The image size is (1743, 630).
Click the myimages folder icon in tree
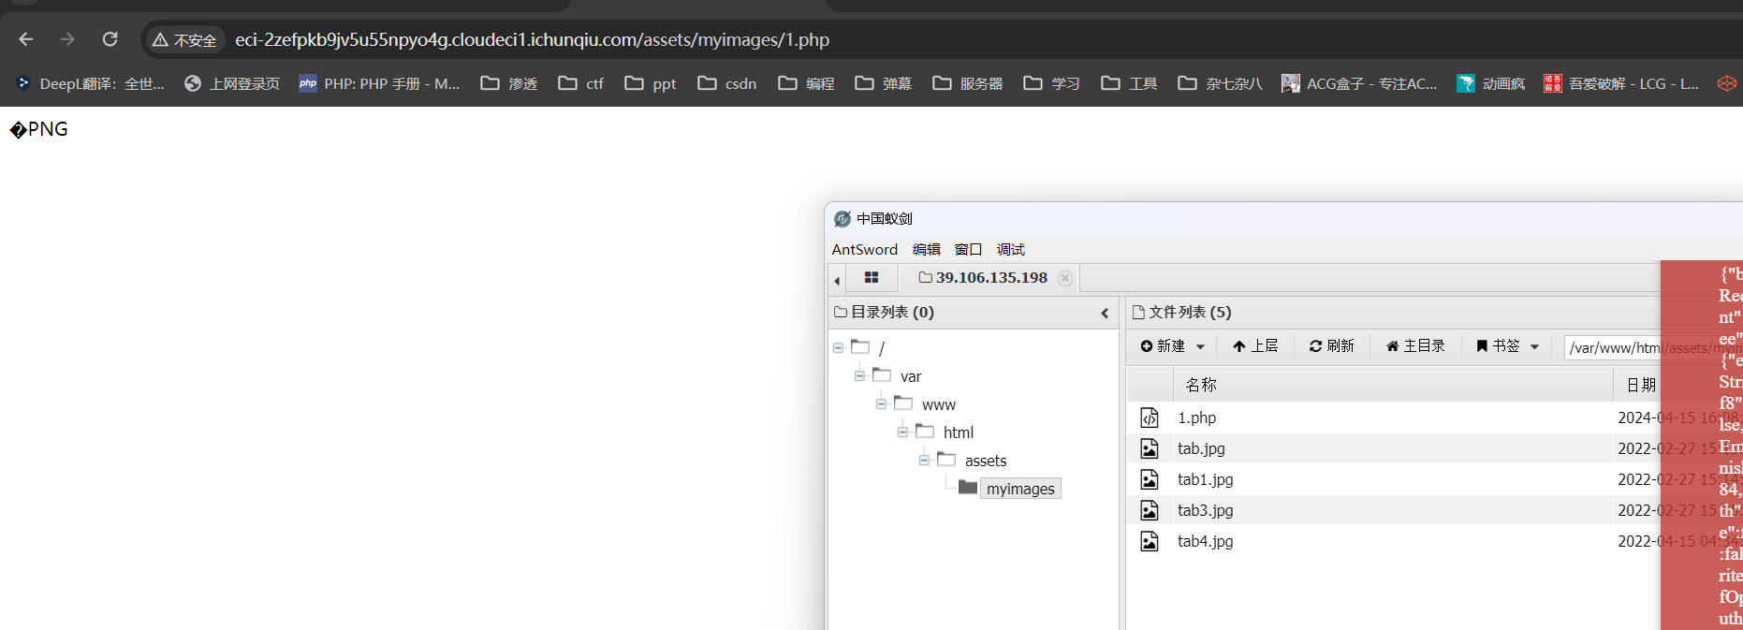[968, 488]
